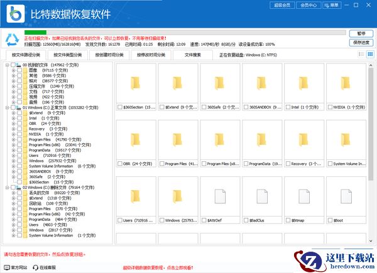Tick the checkbox for 图像 in the tree
This screenshot has width=377, height=273.
[19, 70]
